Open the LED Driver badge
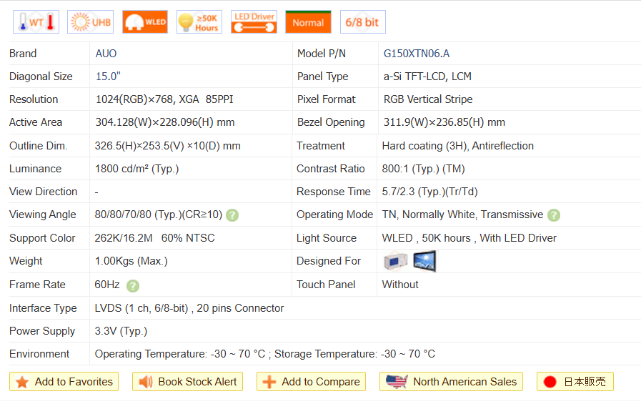The height and width of the screenshot is (409, 641). tap(254, 22)
